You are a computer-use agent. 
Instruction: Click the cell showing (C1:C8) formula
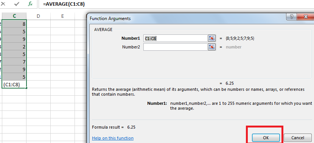(14, 84)
